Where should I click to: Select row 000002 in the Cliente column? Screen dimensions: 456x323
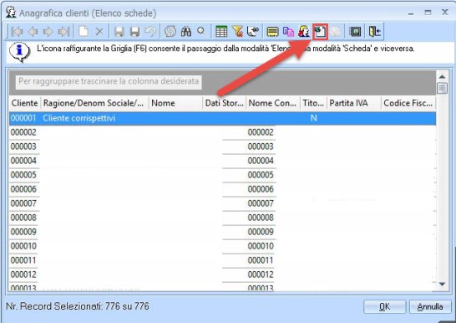click(23, 132)
